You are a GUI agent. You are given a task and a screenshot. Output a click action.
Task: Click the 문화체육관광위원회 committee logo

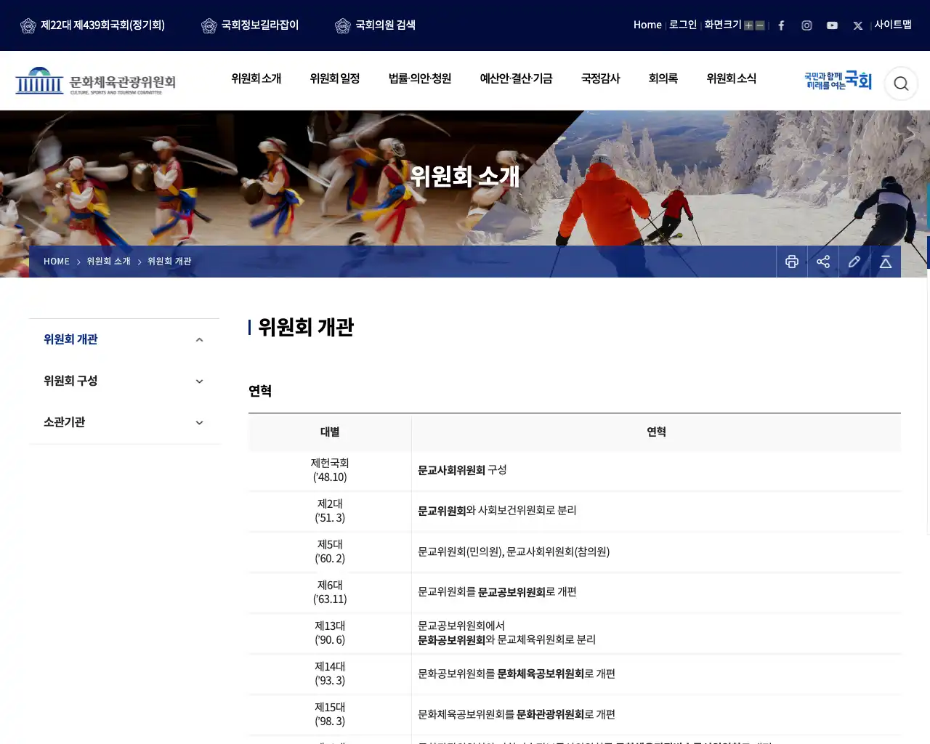95,81
